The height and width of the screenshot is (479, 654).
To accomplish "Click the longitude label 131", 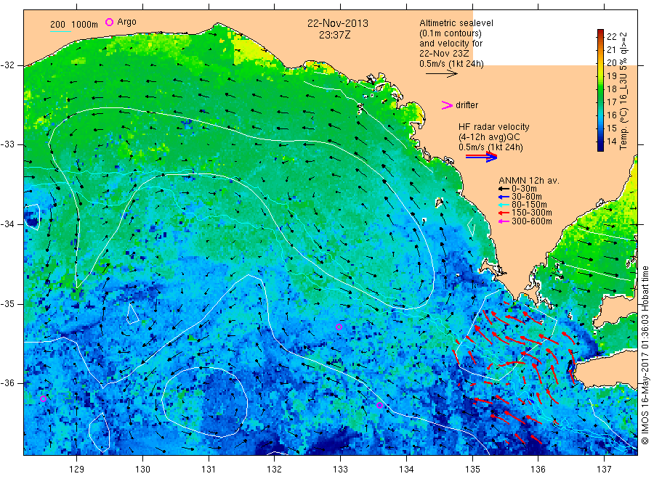I will pos(209,470).
